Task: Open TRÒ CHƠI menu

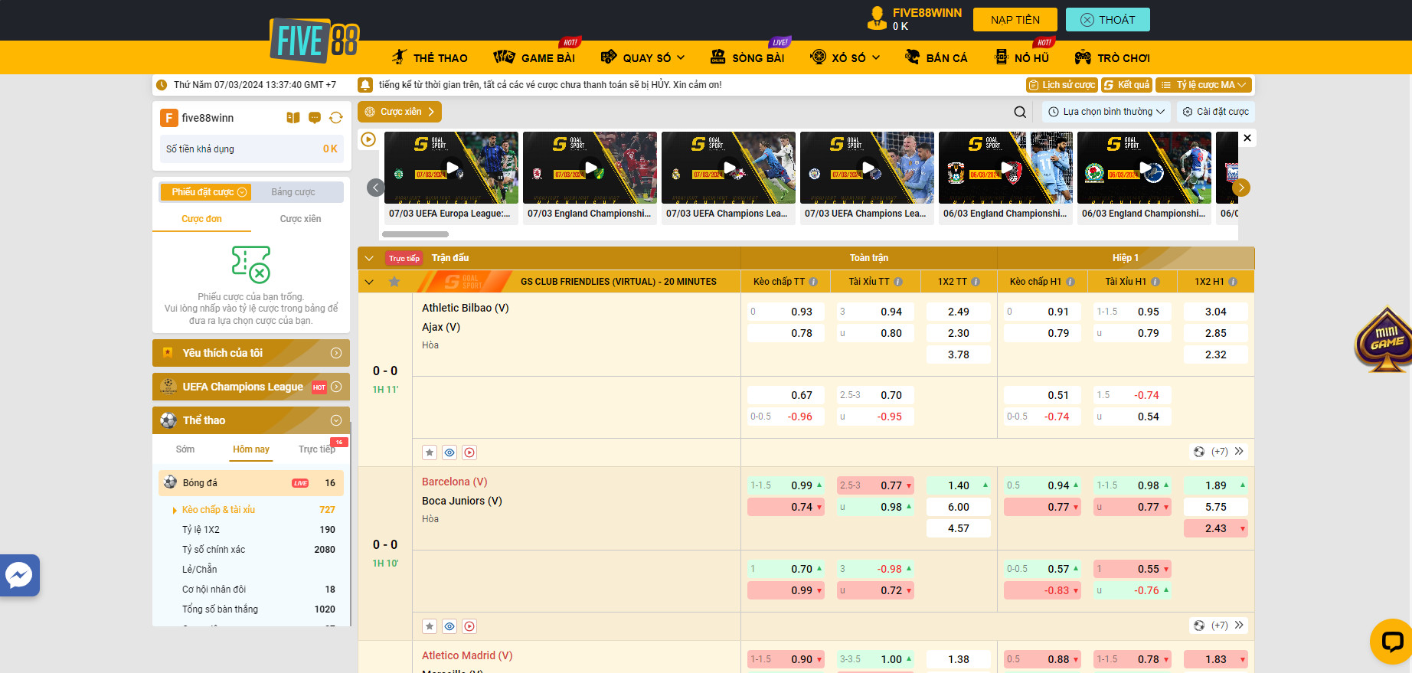Action: (1113, 57)
